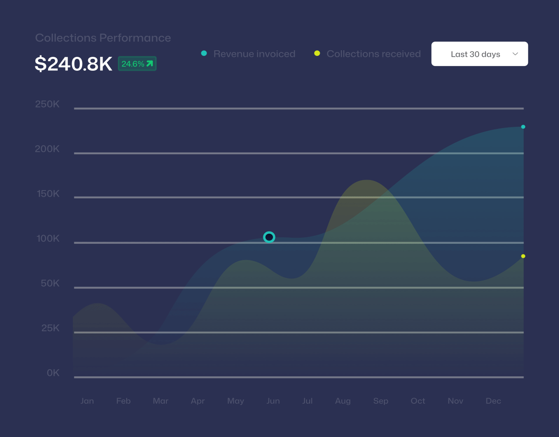Click the green up-right arrow icon
The width and height of the screenshot is (559, 437).
click(150, 64)
